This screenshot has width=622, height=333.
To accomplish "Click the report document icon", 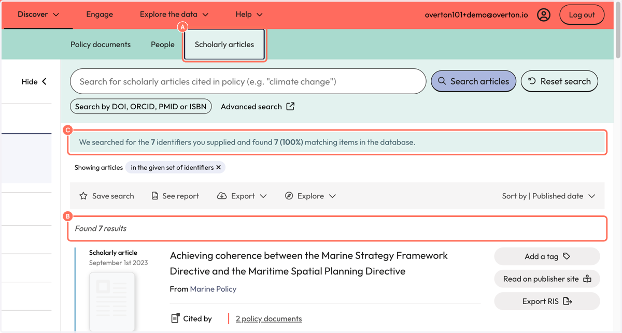I will 155,196.
